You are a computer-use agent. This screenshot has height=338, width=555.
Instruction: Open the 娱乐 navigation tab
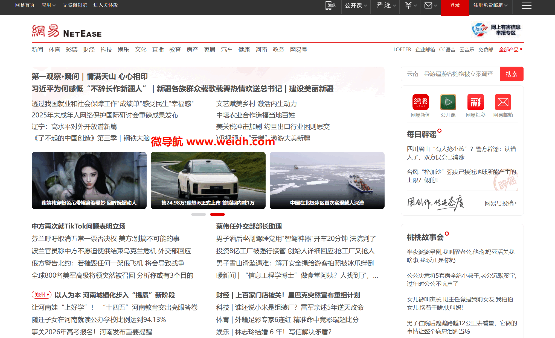[x=123, y=50]
